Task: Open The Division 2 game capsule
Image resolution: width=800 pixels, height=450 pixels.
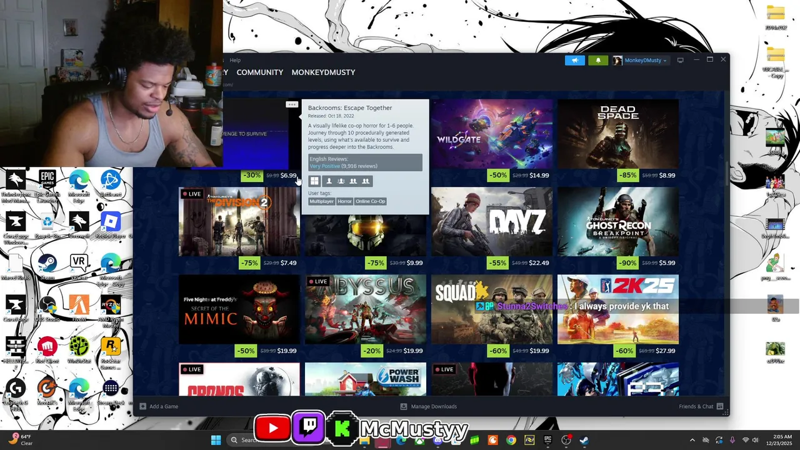Action: tap(239, 222)
